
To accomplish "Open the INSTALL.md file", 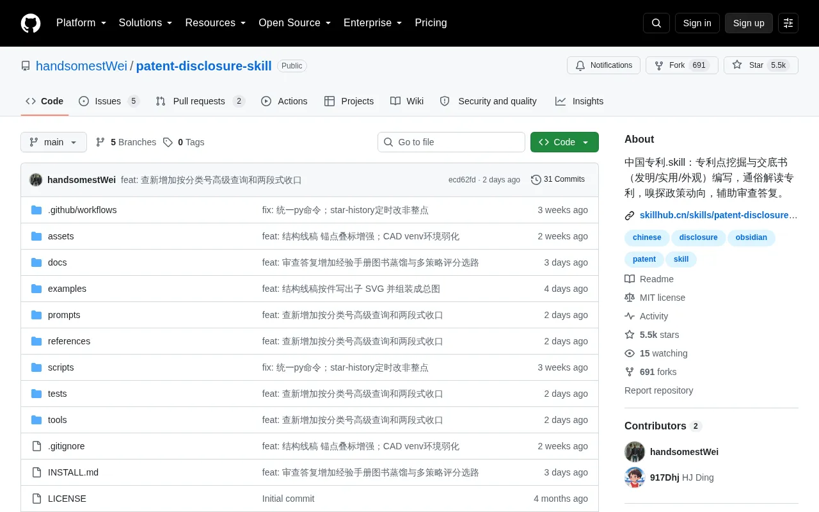I will coord(73,472).
